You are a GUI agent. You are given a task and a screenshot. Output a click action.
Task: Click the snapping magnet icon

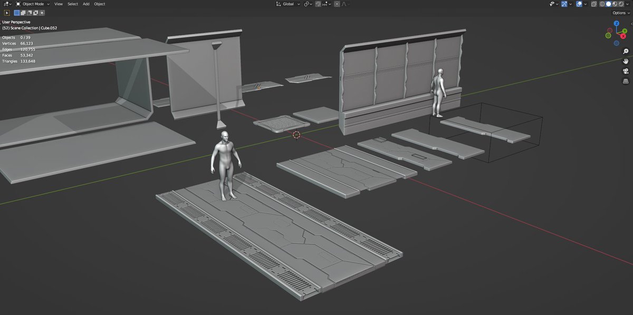(x=318, y=4)
